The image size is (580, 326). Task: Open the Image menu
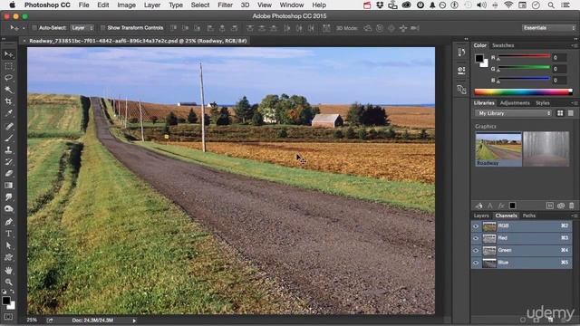point(127,5)
